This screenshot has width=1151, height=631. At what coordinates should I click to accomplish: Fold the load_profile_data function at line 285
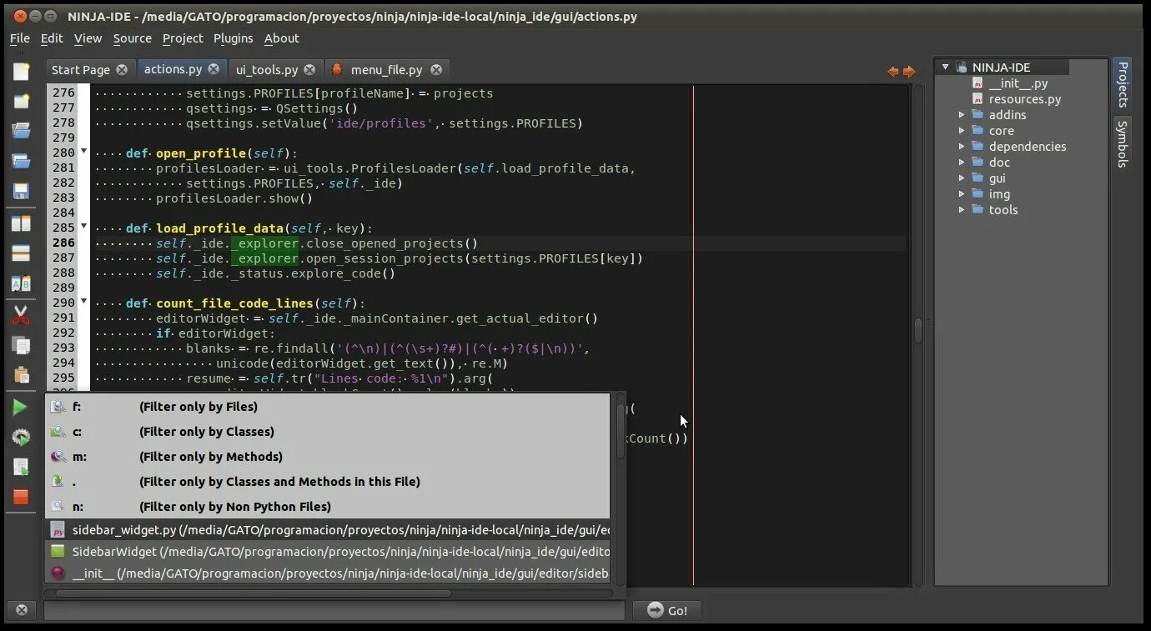click(x=83, y=227)
